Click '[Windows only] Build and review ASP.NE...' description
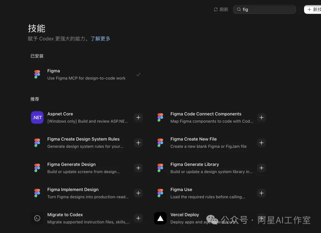Image resolution: width=321 pixels, height=233 pixels. click(88, 121)
